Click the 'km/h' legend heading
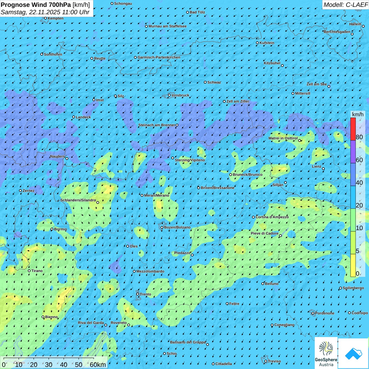The image size is (369, 369). pyautogui.click(x=358, y=114)
